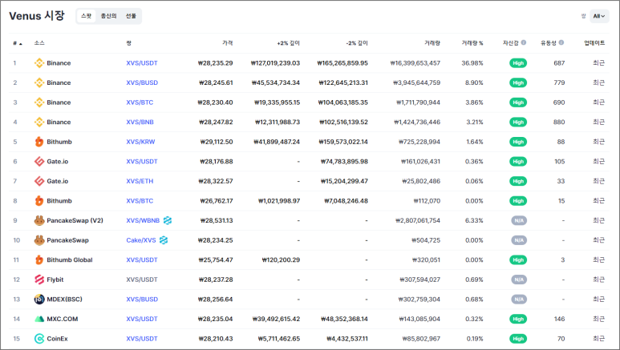
Task: Open the XVS/USDT pair on Binance
Action: (x=142, y=62)
